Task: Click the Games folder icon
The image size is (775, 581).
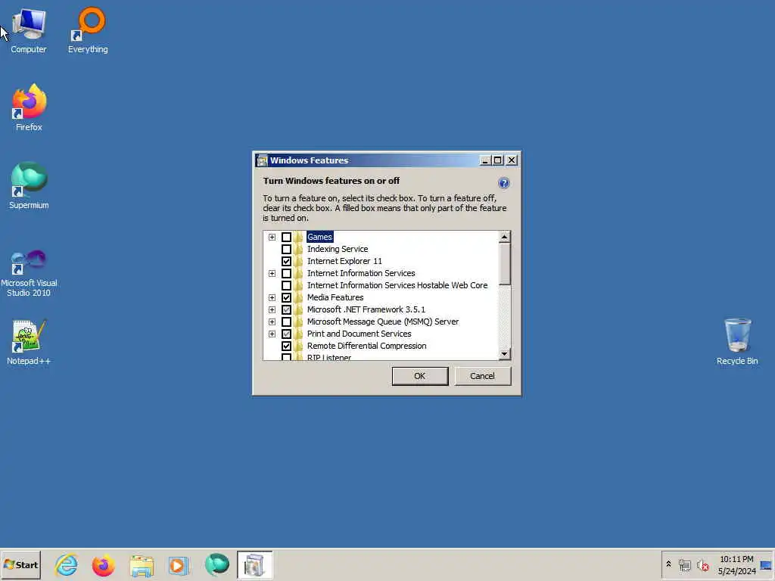Action: click(x=298, y=237)
